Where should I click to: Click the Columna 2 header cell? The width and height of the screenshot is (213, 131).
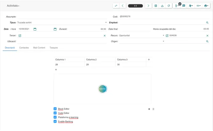point(100,60)
